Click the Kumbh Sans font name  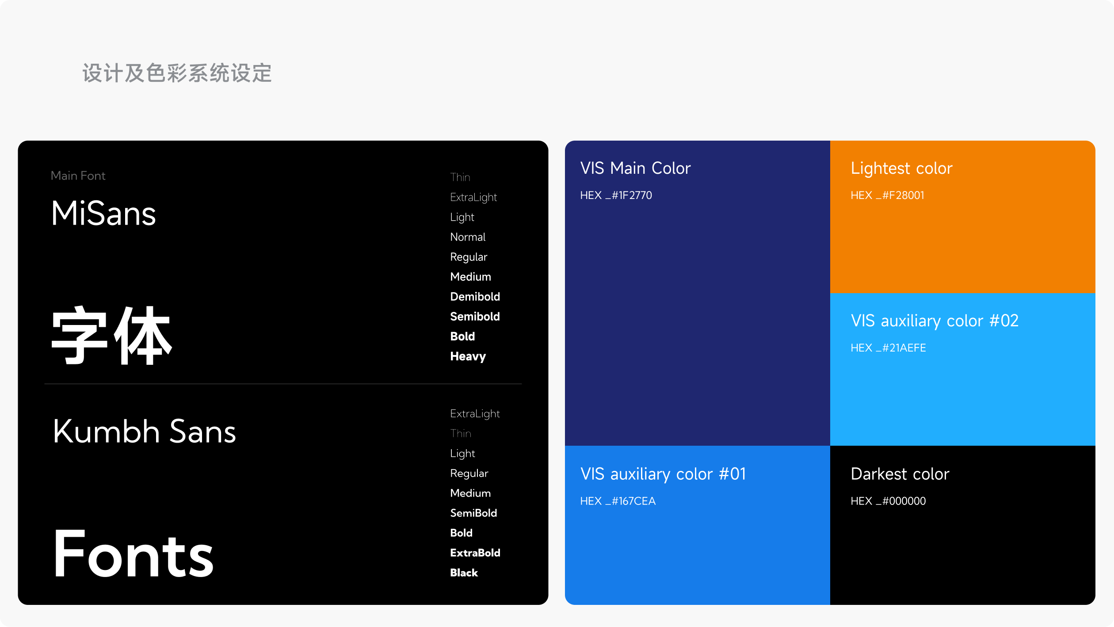coord(144,432)
